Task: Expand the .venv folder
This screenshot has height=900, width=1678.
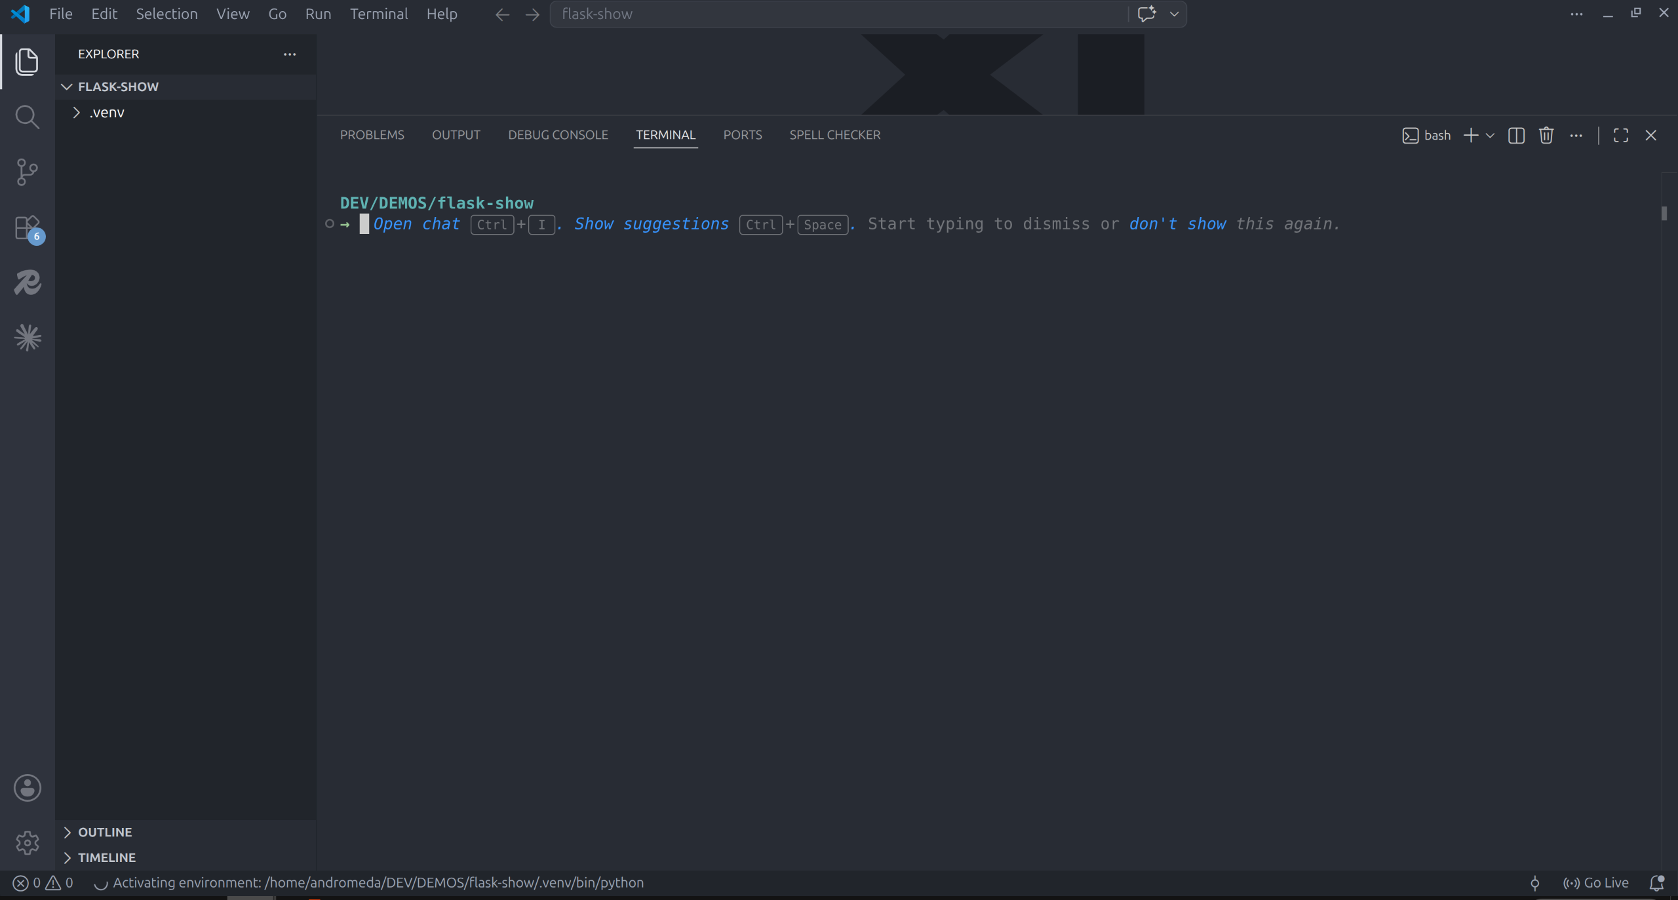Action: click(185, 113)
